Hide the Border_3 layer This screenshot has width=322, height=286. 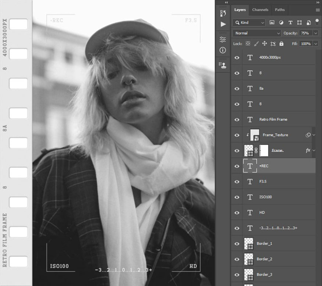click(x=237, y=275)
